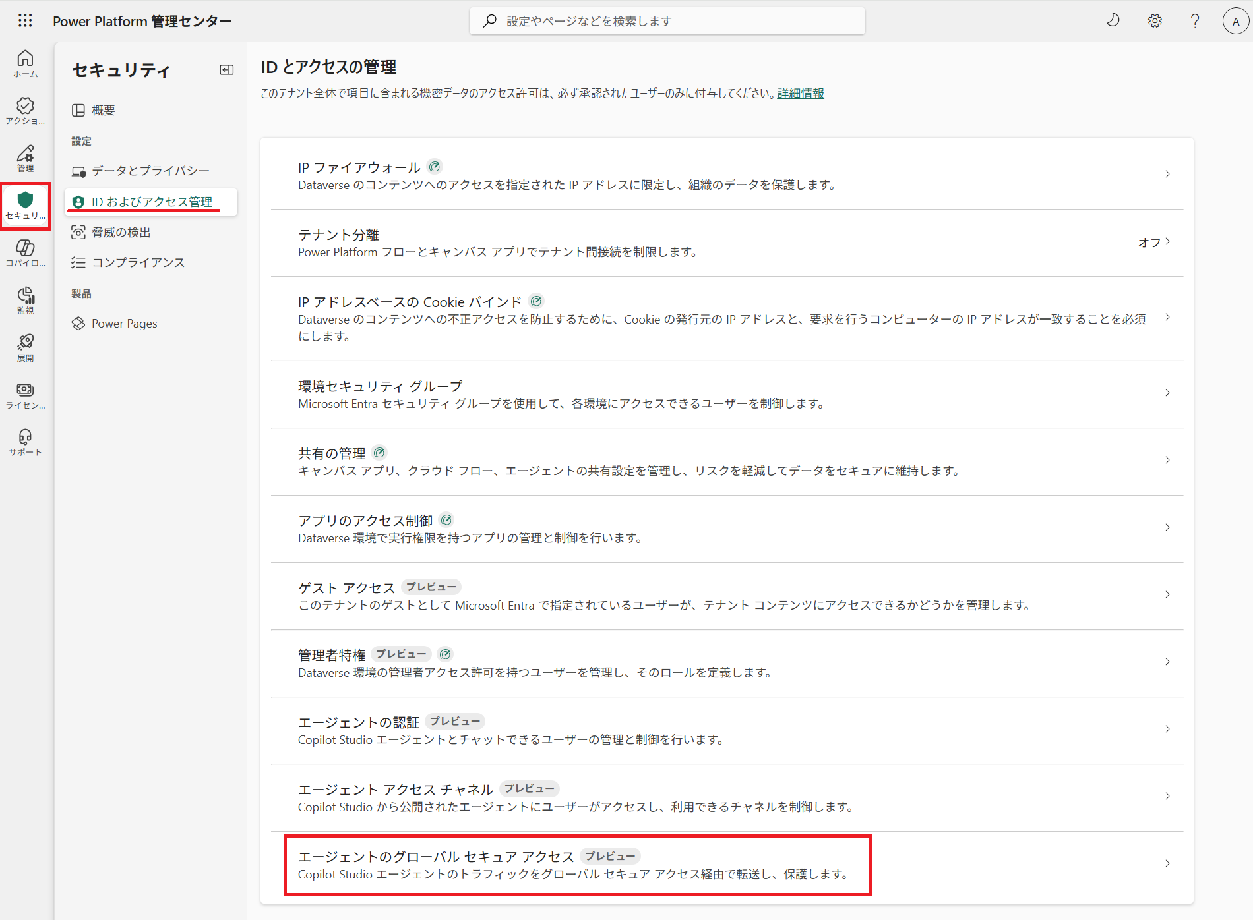This screenshot has width=1253, height=920.
Task: Open the テナント分離 setting title
Action: [x=338, y=235]
